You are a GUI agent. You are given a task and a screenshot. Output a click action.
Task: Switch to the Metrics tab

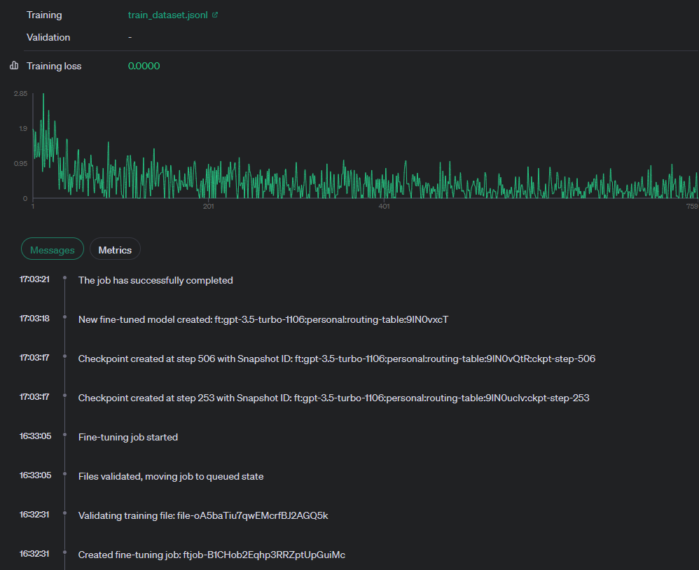[115, 250]
